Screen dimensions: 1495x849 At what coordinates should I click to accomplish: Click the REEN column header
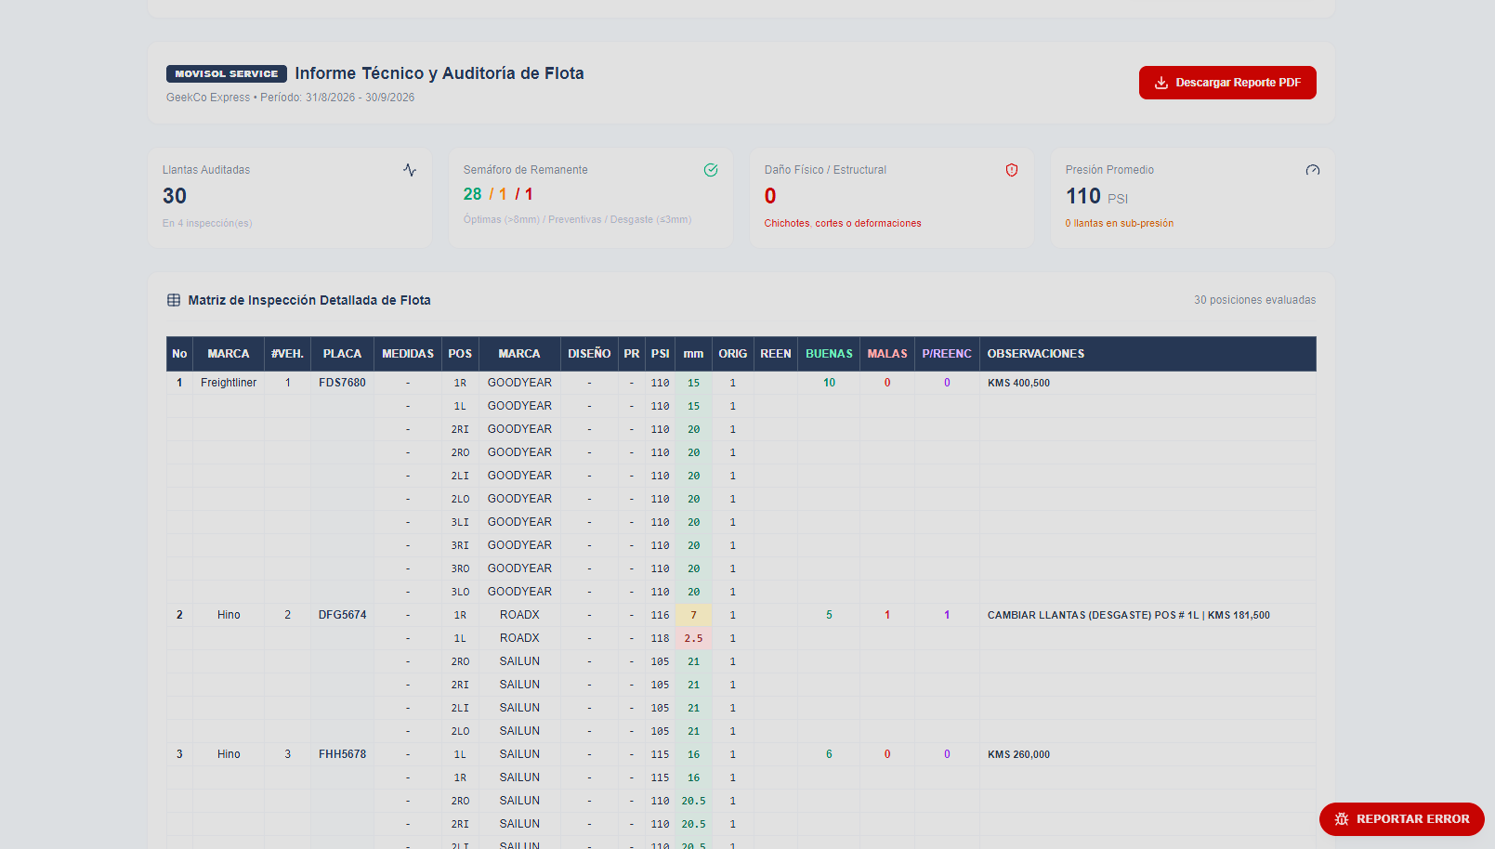[776, 354]
